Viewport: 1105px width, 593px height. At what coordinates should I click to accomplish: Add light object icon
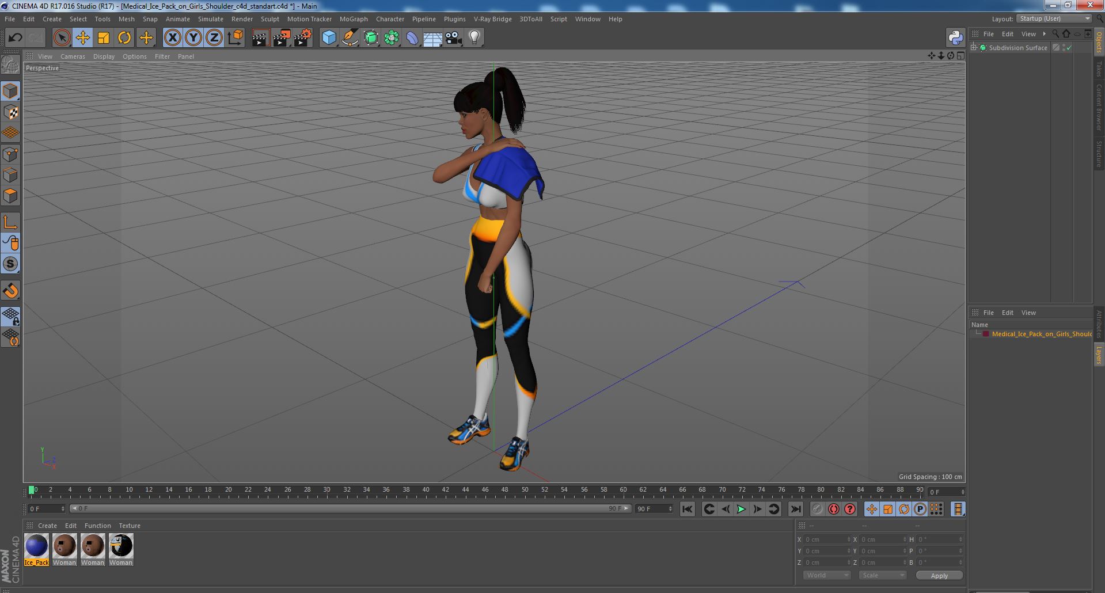click(x=474, y=38)
